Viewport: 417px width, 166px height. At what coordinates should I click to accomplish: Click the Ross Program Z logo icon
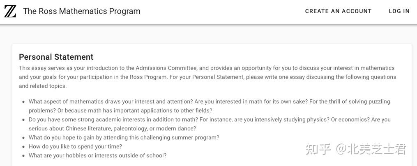10,11
